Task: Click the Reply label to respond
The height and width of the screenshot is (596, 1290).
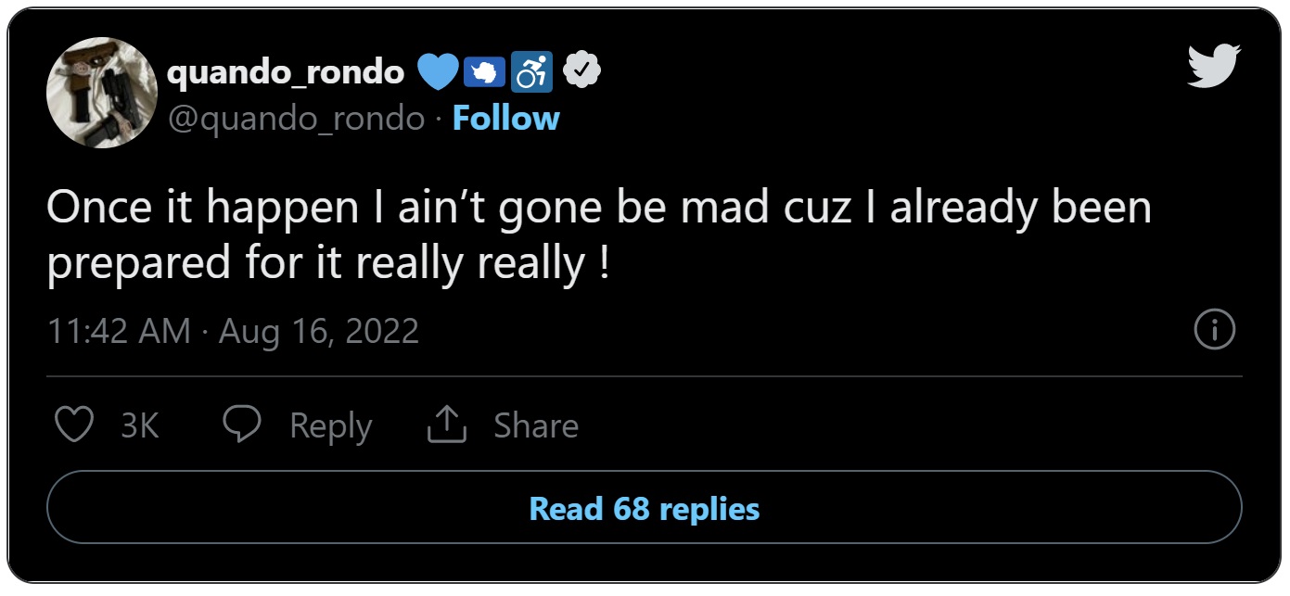Action: click(330, 425)
